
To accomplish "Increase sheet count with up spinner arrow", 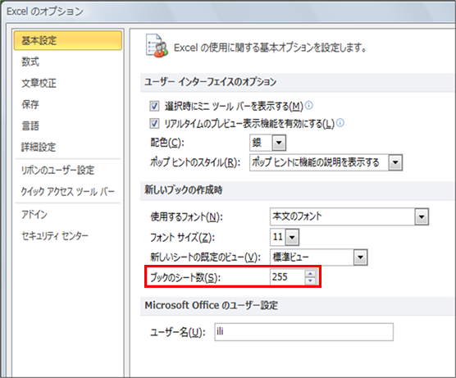I will (x=310, y=274).
